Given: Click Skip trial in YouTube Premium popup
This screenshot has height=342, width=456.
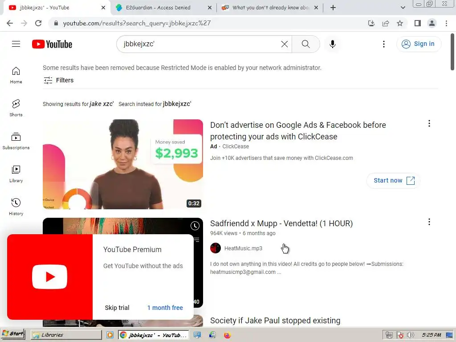Looking at the screenshot, I should coord(117,308).
